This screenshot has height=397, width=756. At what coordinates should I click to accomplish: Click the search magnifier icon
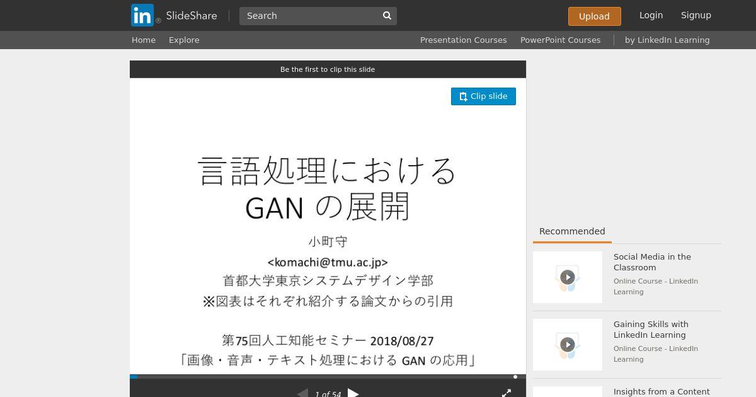(387, 16)
